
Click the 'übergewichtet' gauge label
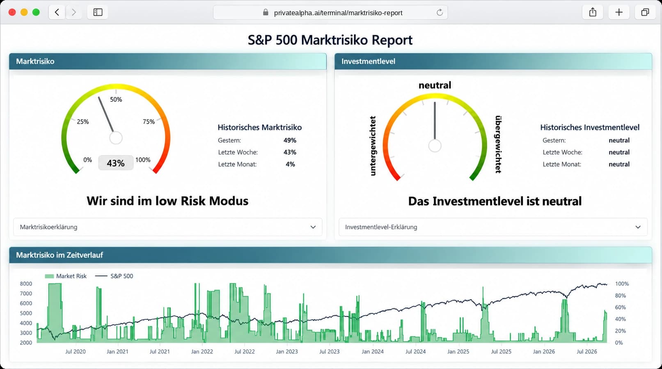[498, 144]
